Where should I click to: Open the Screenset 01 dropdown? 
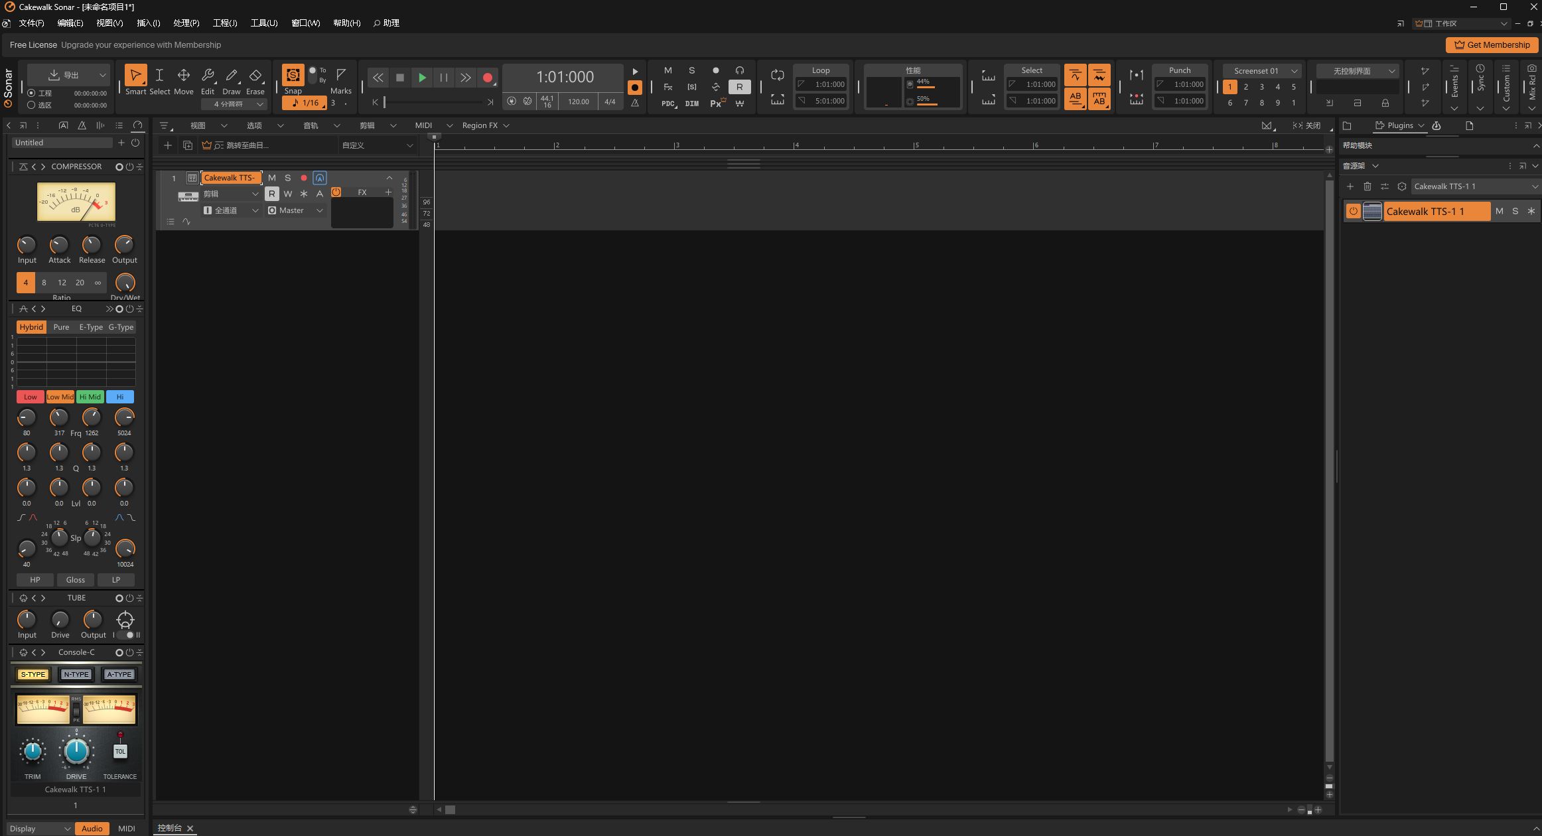1265,71
